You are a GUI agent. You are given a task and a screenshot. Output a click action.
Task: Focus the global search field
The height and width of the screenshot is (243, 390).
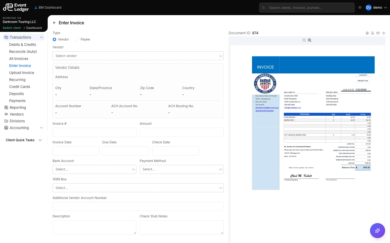[307, 8]
